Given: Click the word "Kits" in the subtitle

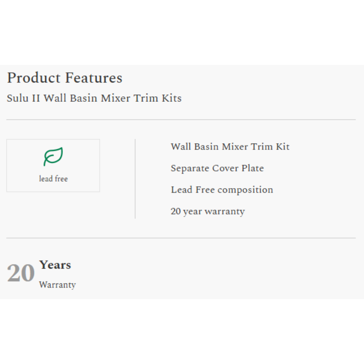Looking at the screenshot, I should (x=172, y=98).
